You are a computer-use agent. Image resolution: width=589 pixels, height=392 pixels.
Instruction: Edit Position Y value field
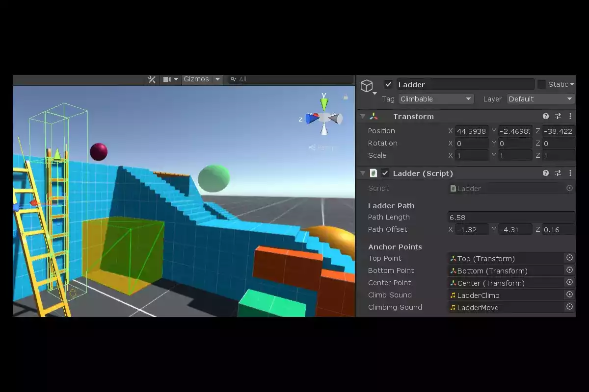pyautogui.click(x=515, y=131)
